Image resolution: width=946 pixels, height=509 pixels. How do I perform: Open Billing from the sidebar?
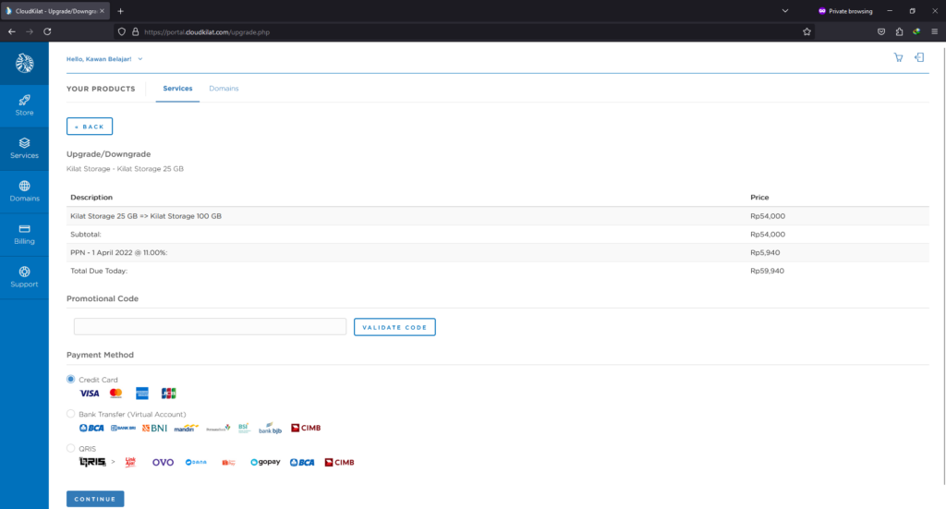[x=24, y=234]
